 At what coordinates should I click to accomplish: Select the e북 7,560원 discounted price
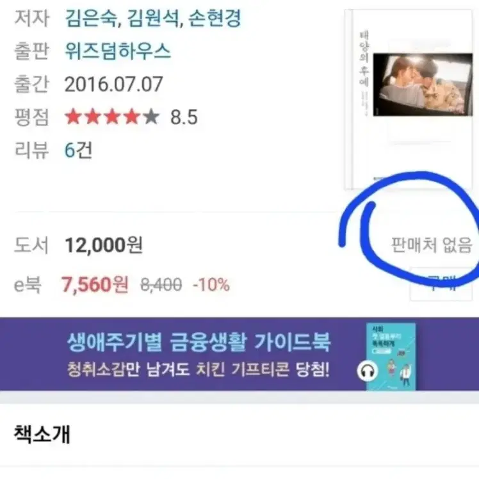pos(95,284)
